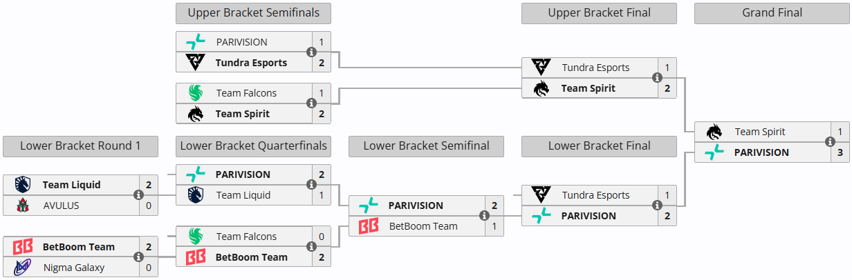Select the Upper Bracket Semifinals header
Image resolution: width=852 pixels, height=280 pixels.
pyautogui.click(x=253, y=13)
